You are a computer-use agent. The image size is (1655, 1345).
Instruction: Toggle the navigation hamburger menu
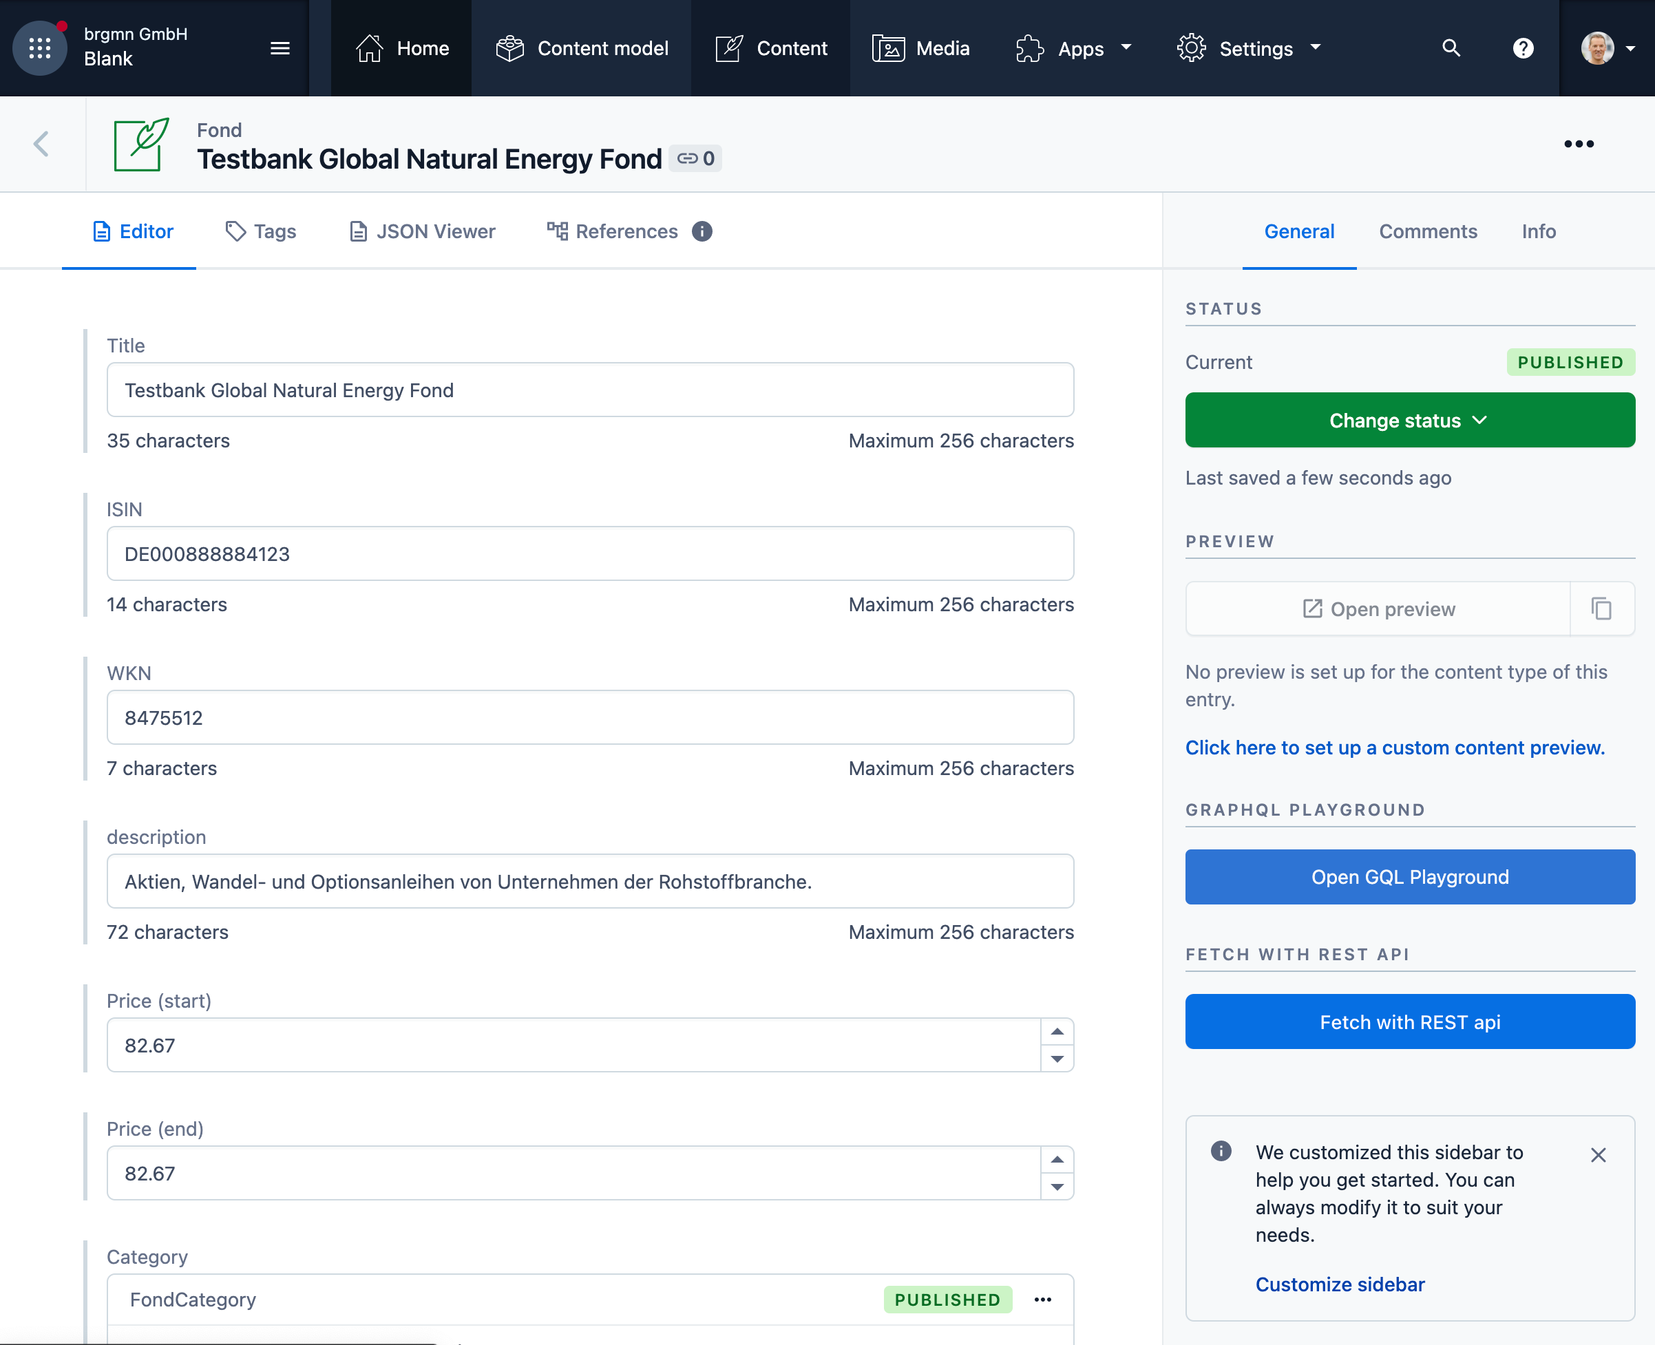[280, 48]
